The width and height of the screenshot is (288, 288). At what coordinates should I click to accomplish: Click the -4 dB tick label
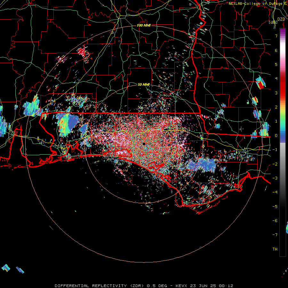point(275,192)
